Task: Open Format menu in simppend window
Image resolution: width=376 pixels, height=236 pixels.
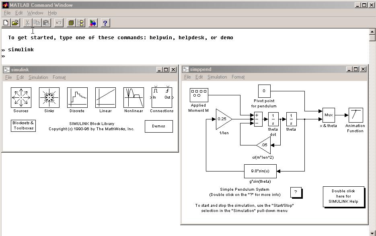Action: (x=238, y=77)
